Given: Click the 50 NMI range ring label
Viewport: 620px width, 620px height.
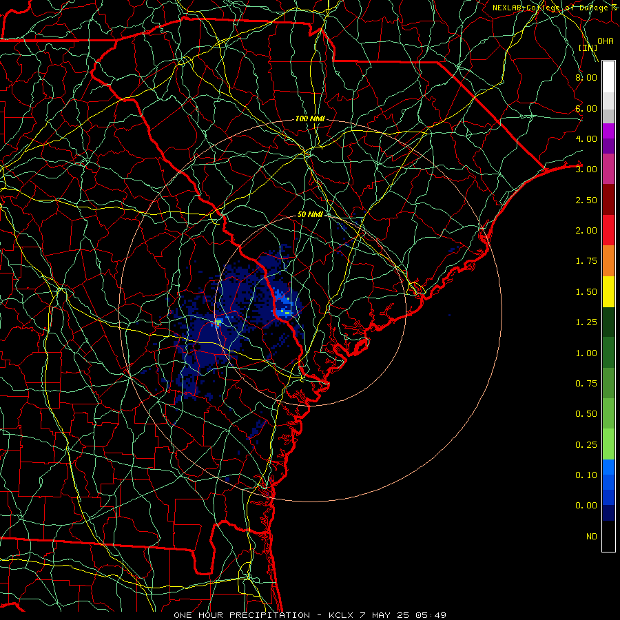Looking at the screenshot, I should pos(310,214).
